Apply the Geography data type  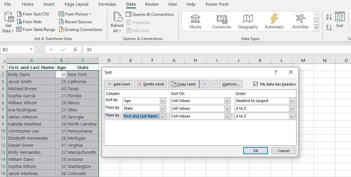[248, 22]
